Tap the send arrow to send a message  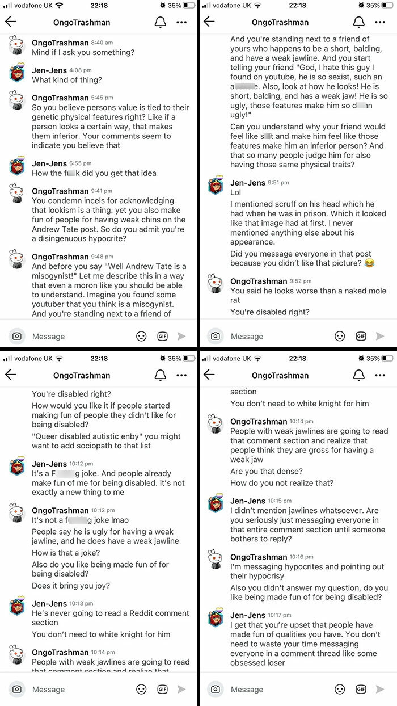[x=181, y=336]
